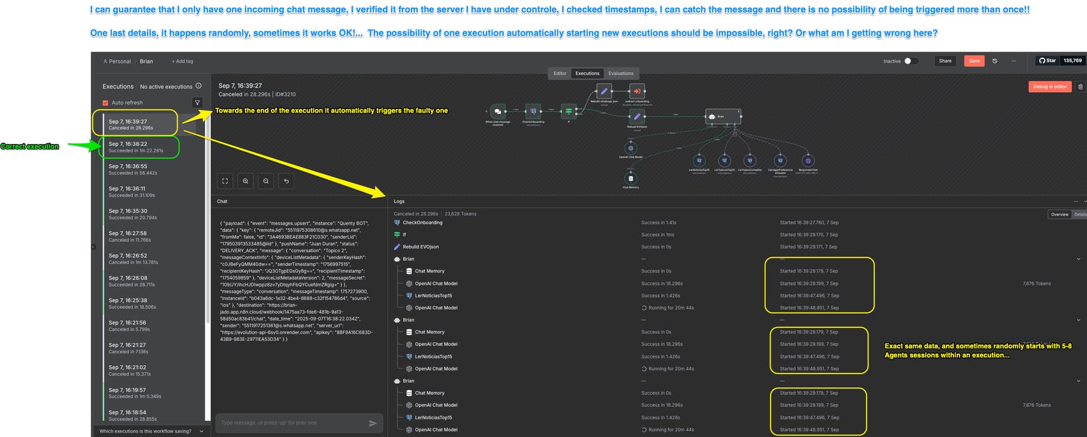Select the CheckOnboarding node on the canvas
Viewport: 1087px width, 437px height.
pyautogui.click(x=533, y=112)
